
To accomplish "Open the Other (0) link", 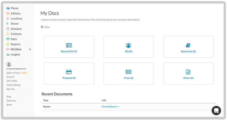I will coord(188,78).
